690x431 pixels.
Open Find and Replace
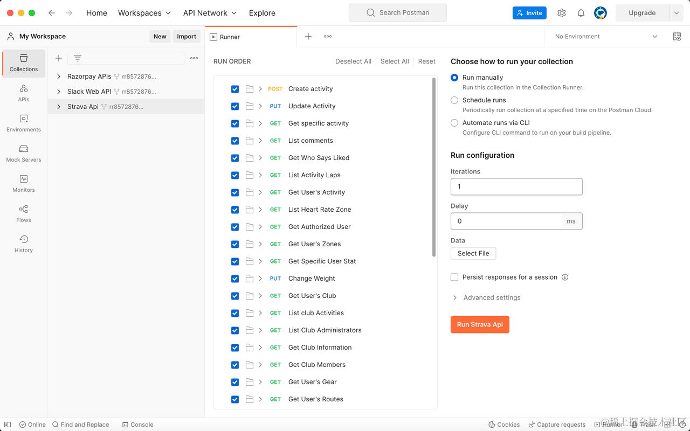point(81,425)
